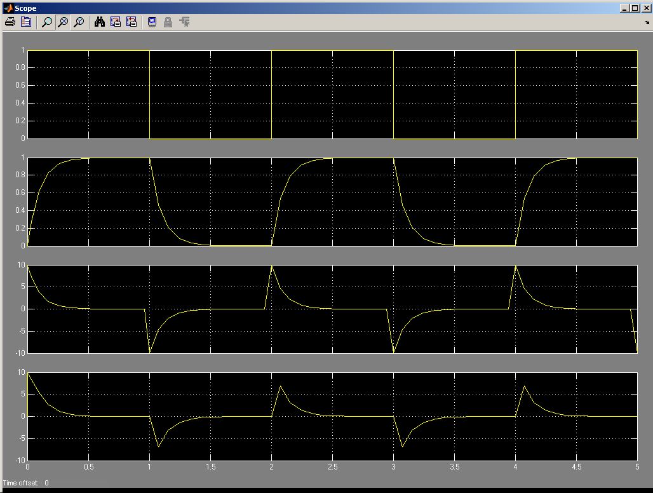The width and height of the screenshot is (653, 493).
Task: Save the current axes settings
Action: click(116, 22)
